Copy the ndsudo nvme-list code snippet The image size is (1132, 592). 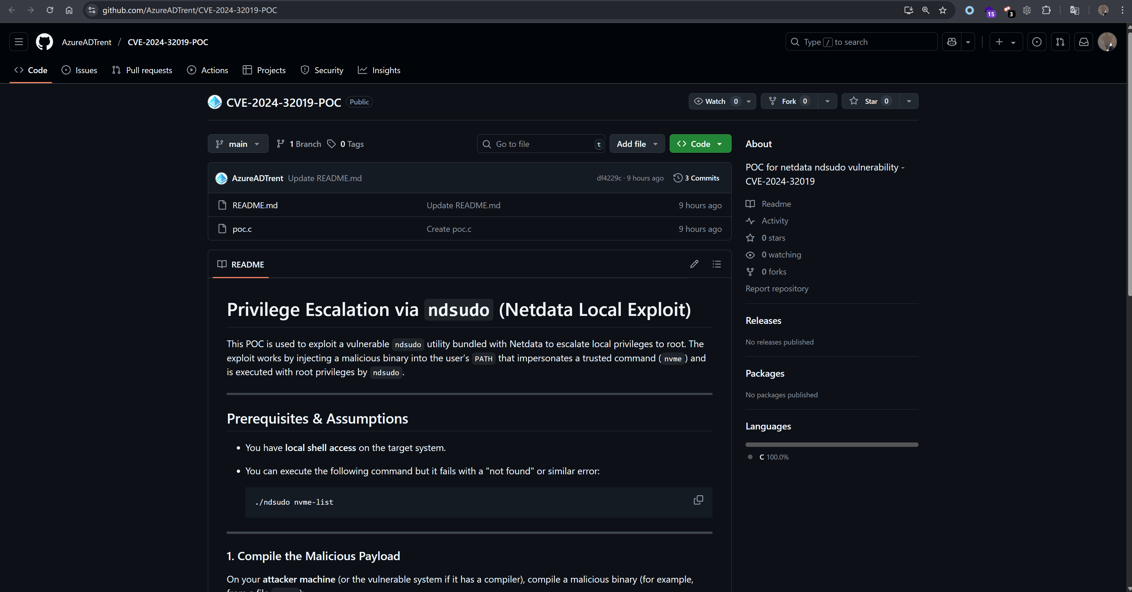tap(698, 500)
